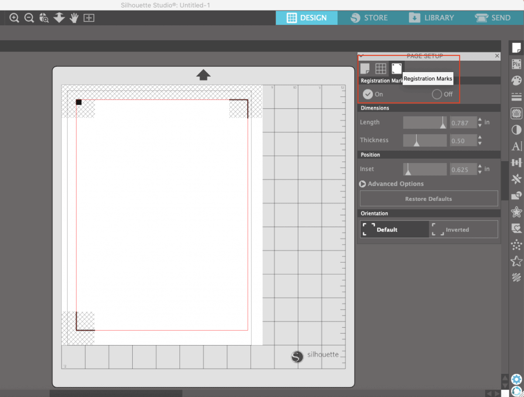Screen dimensions: 524x397
Task: Click the Inset value input field
Action: 464,169
